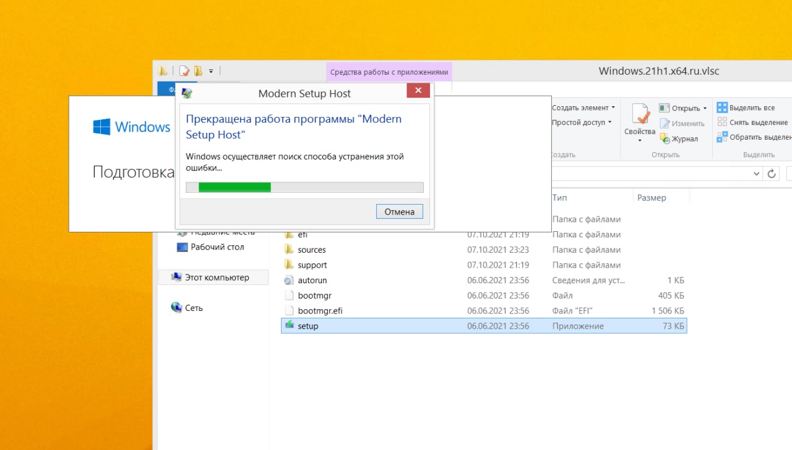Select the sources file name
The width and height of the screenshot is (792, 450).
312,250
